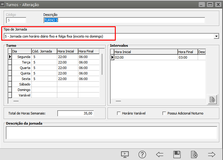Click the presentation monitor icon in bottom toolbar
Screen dimensions: 223x160
(x=125, y=155)
